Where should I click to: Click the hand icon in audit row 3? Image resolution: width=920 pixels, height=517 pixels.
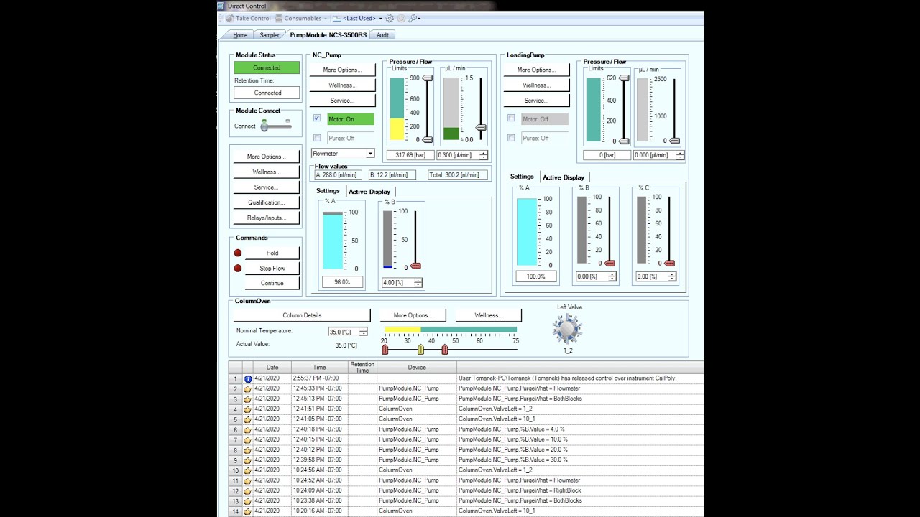point(248,399)
